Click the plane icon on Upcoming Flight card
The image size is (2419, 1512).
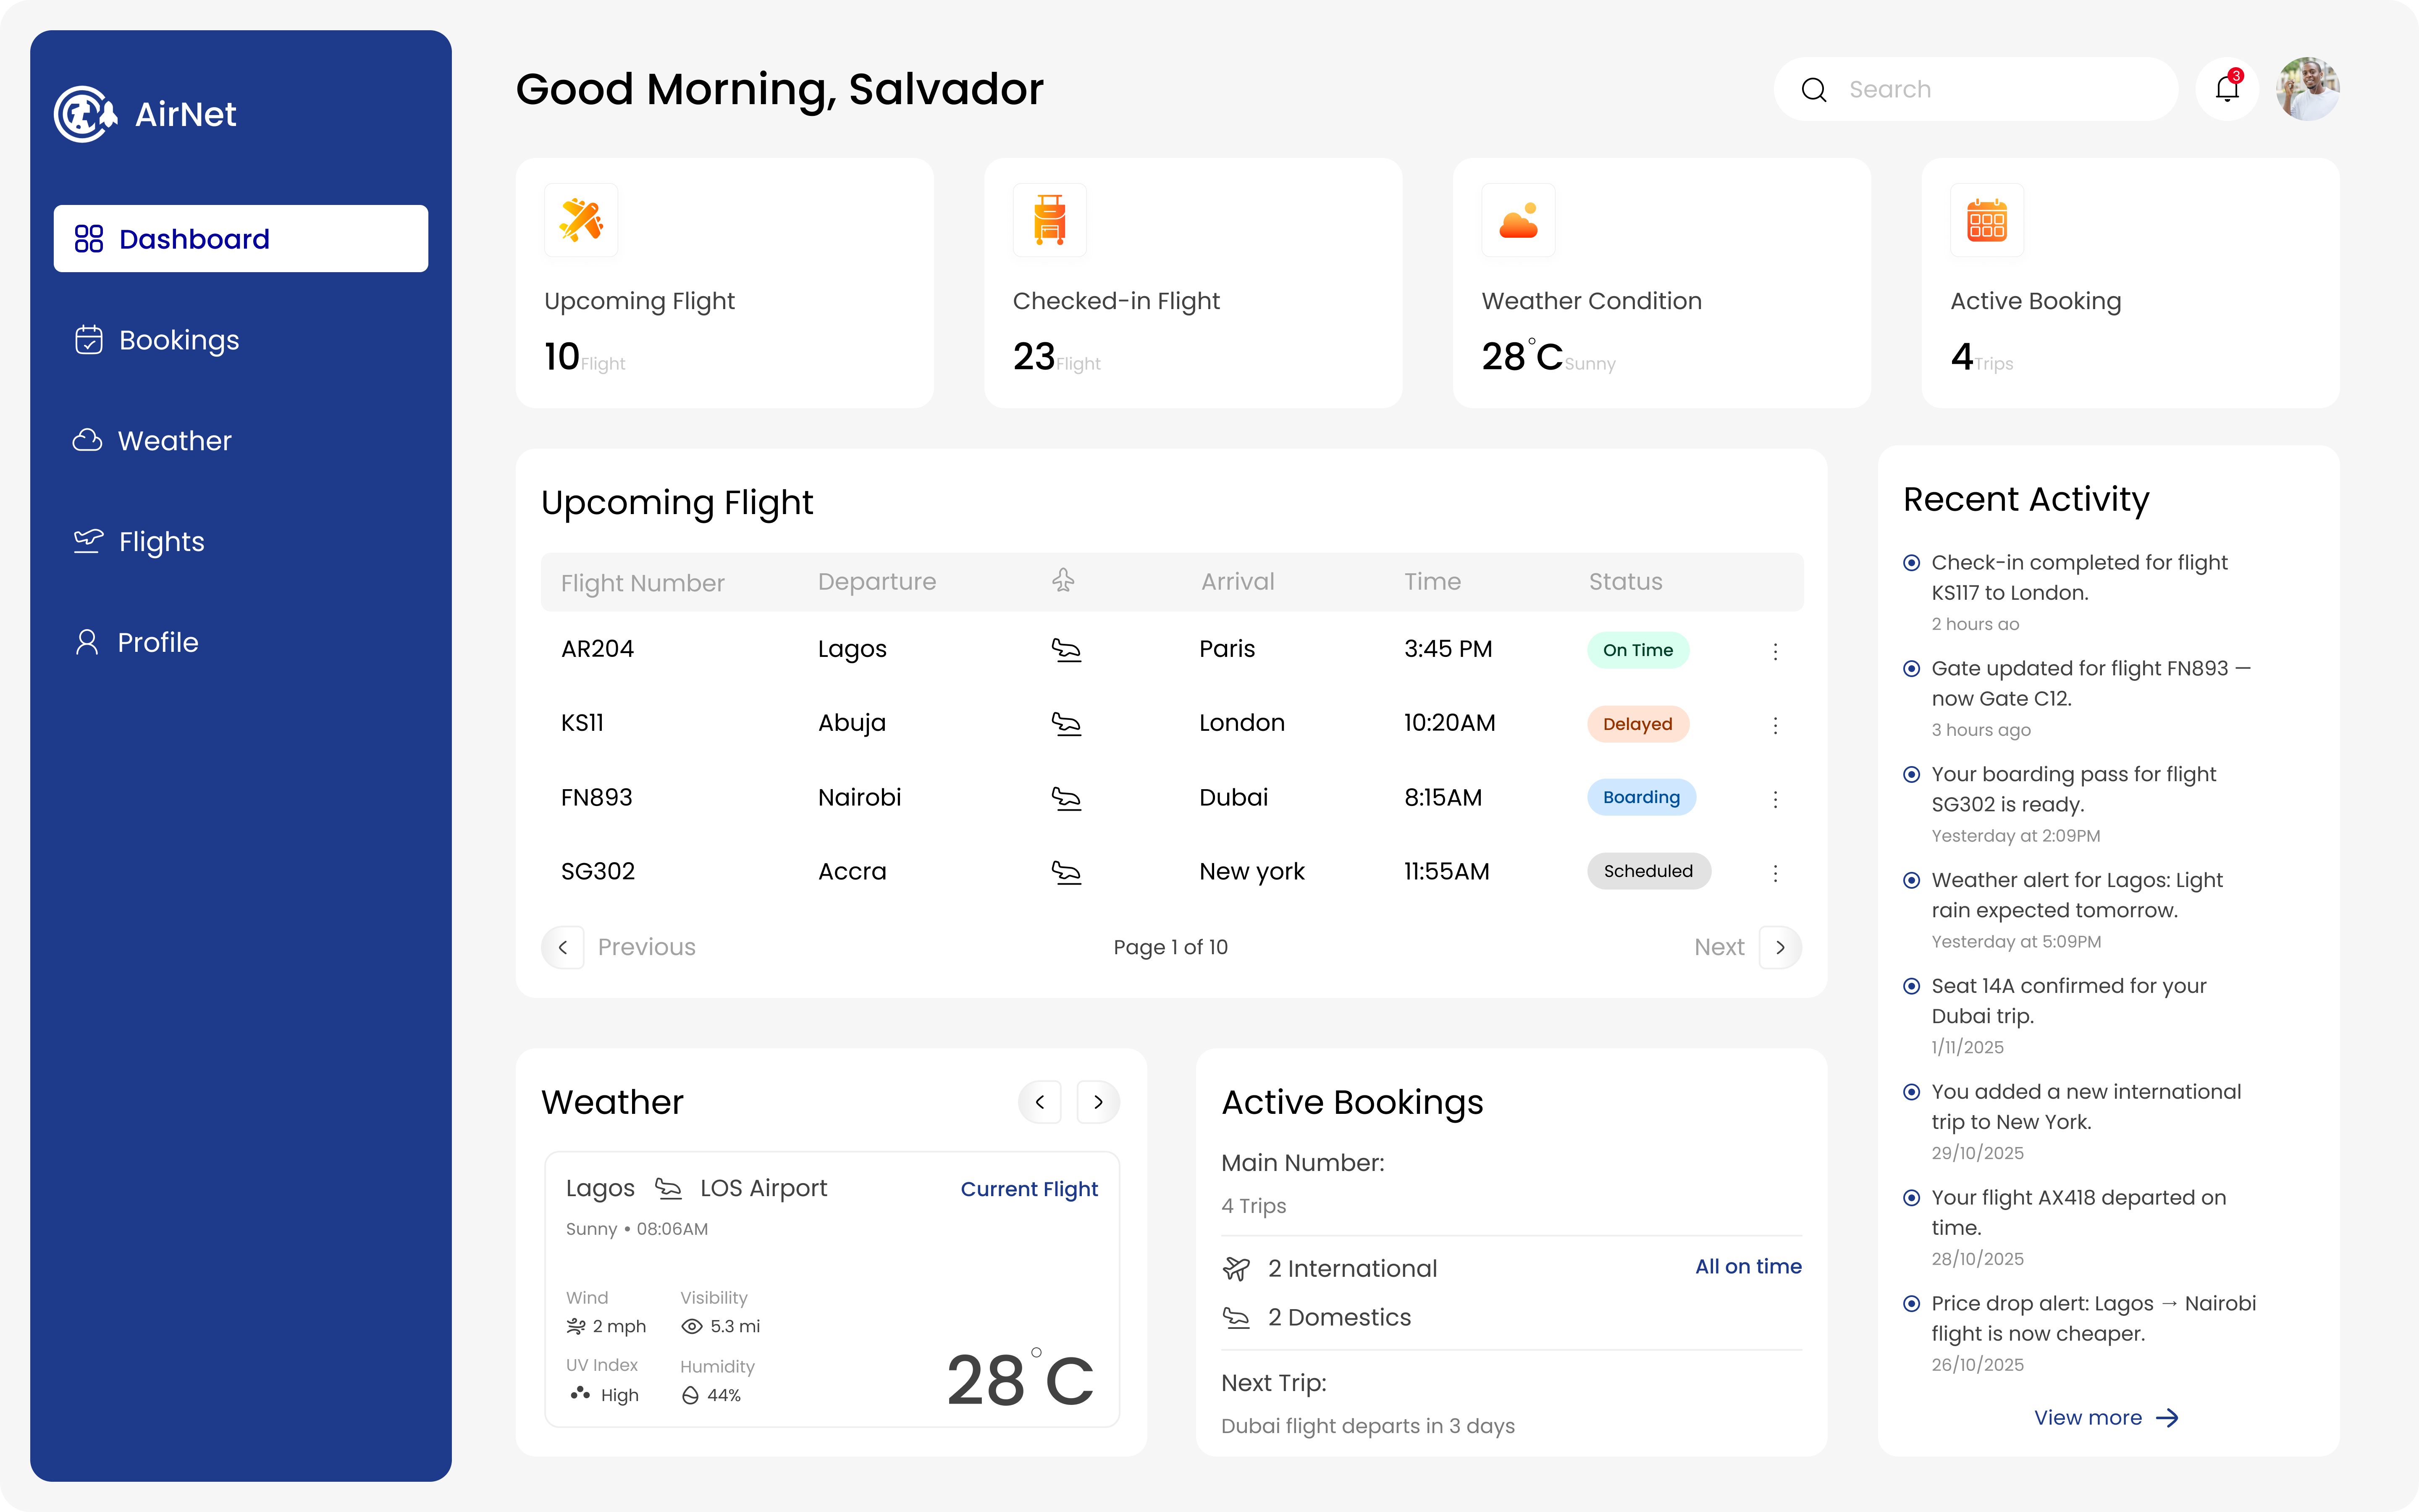point(581,220)
